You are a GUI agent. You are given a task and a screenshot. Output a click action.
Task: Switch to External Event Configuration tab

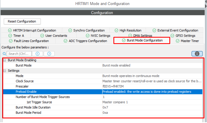[x=175, y=30]
